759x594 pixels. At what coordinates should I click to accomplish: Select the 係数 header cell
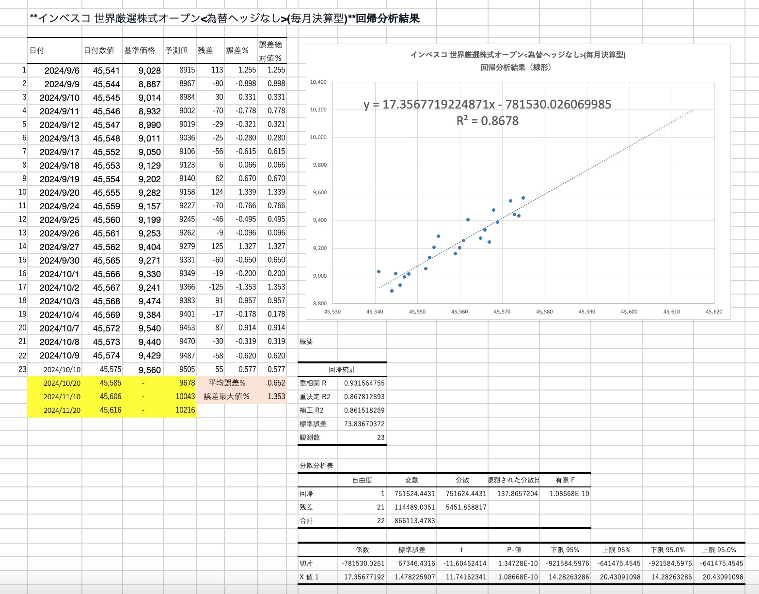click(363, 550)
